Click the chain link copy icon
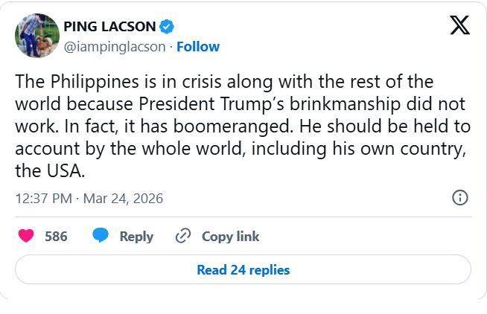This screenshot has width=487, height=314. (x=183, y=237)
